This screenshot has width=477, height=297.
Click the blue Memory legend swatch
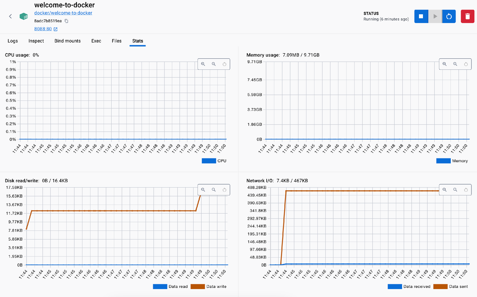443,161
